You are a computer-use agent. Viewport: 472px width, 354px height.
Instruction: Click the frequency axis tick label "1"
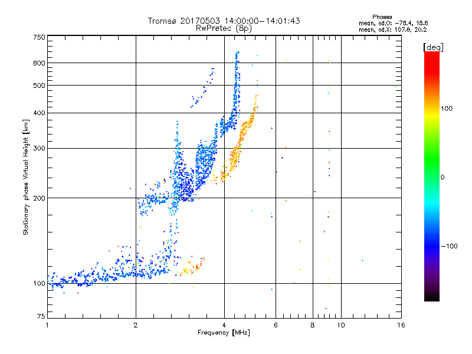[47, 325]
